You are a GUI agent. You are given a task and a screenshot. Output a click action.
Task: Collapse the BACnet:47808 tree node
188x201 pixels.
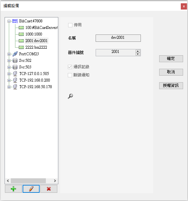click(9, 21)
